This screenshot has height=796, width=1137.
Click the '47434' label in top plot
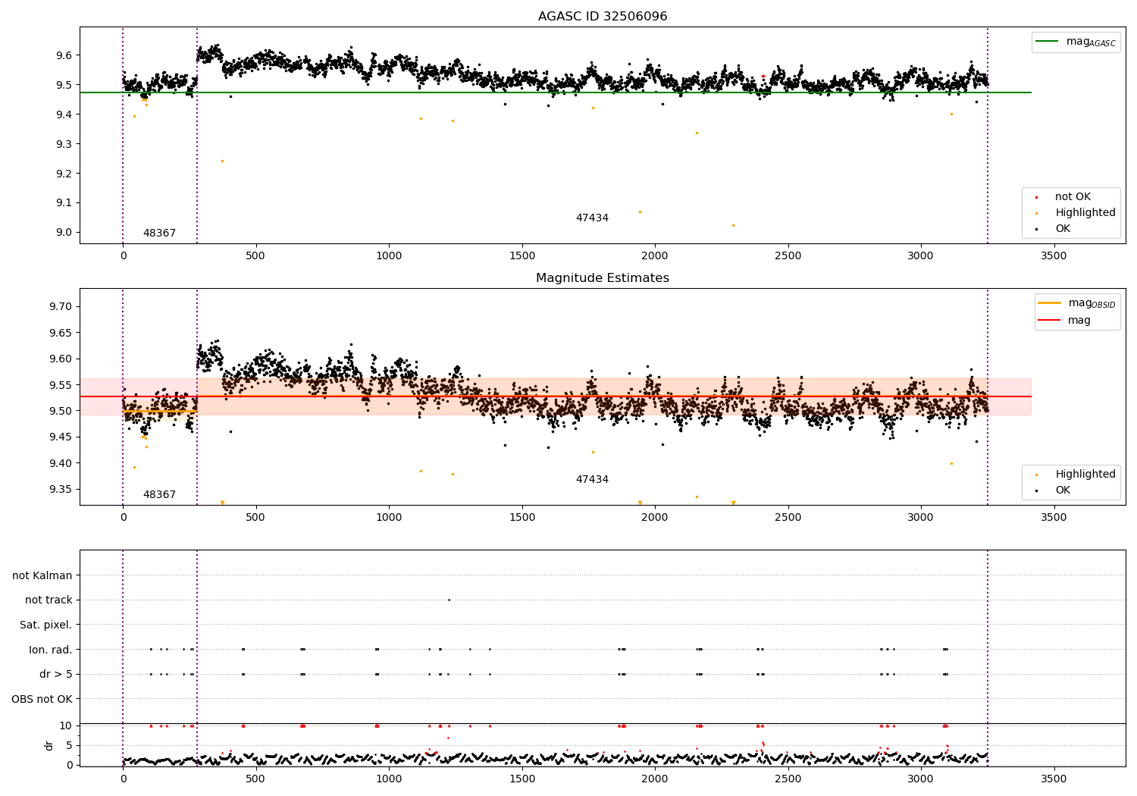[592, 218]
